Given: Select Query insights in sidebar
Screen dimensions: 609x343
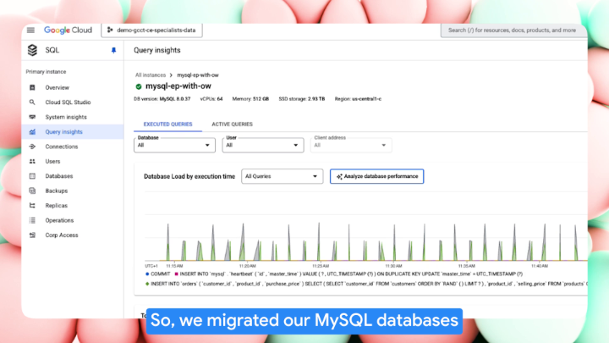Looking at the screenshot, I should click(73, 132).
